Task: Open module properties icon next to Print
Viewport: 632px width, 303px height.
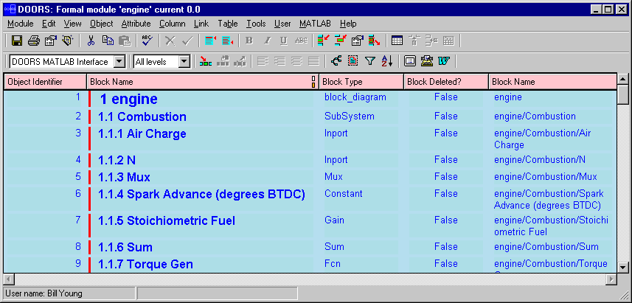Action: pos(50,41)
